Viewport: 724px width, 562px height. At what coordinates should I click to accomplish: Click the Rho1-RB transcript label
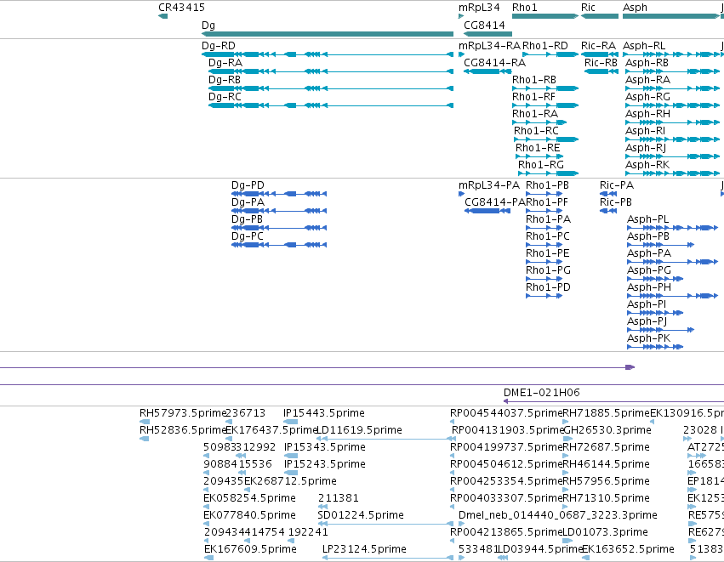point(534,80)
